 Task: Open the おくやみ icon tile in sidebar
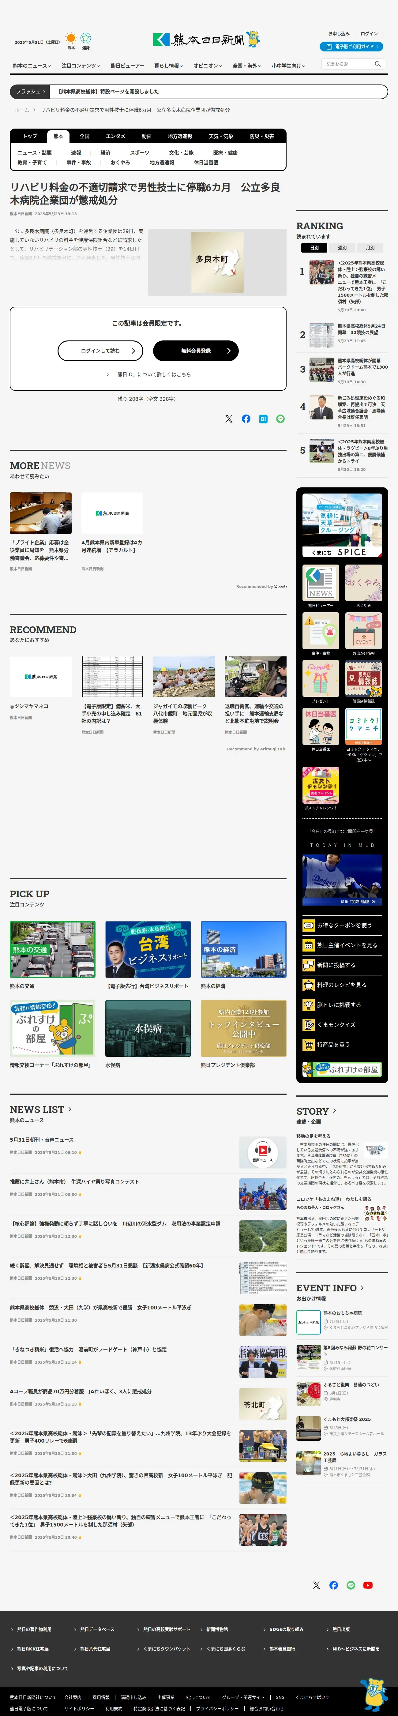pos(363,583)
